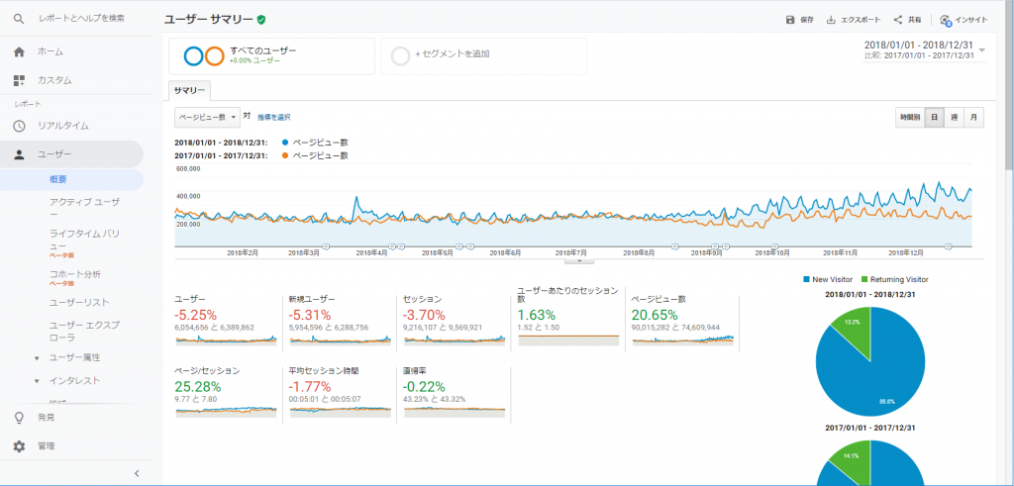This screenshot has height=486, width=1014.
Task: Expand annotations drawer below chart
Action: (579, 261)
